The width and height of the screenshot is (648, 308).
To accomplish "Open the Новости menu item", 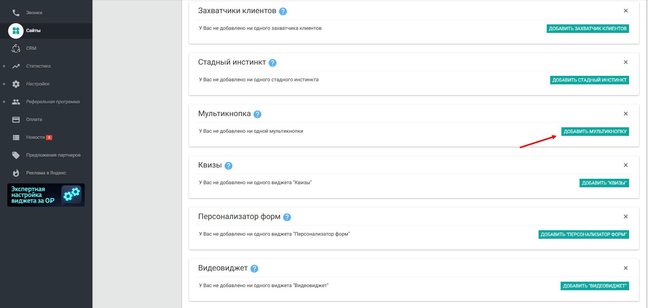I will coord(36,137).
